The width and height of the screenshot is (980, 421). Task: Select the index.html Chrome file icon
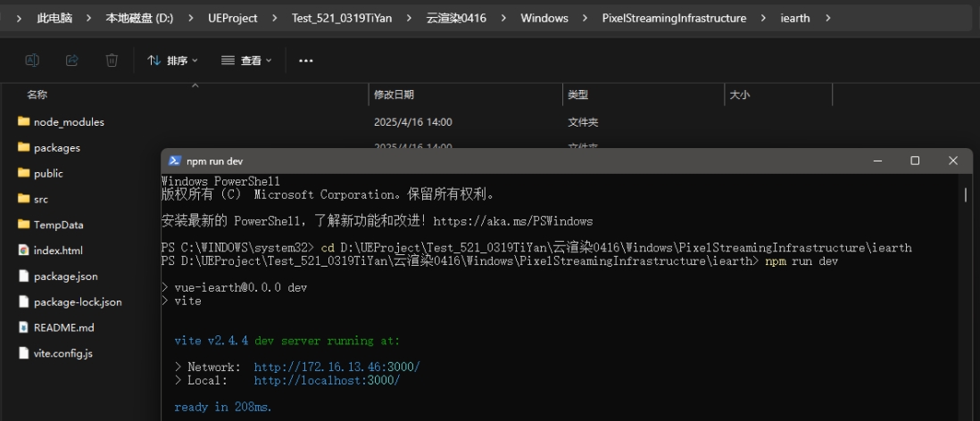24,250
